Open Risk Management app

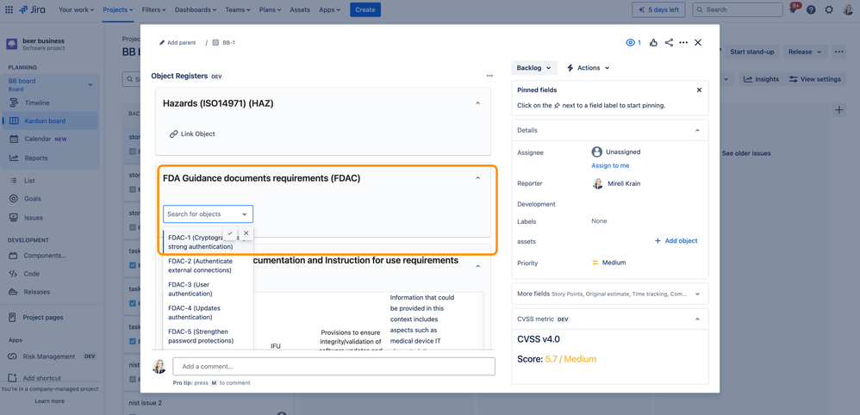49,356
